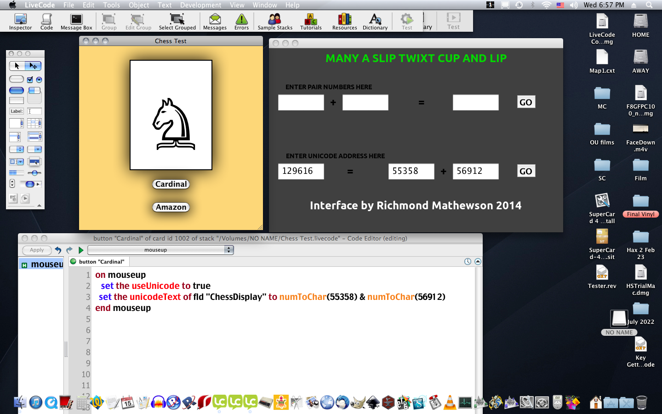Pick the combo box tool in palette

[x=17, y=161]
